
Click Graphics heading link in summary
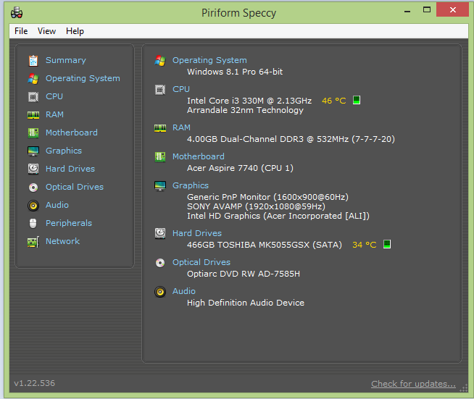191,185
